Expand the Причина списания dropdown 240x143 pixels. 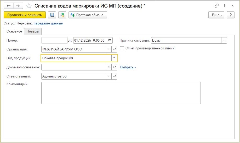click(224, 40)
